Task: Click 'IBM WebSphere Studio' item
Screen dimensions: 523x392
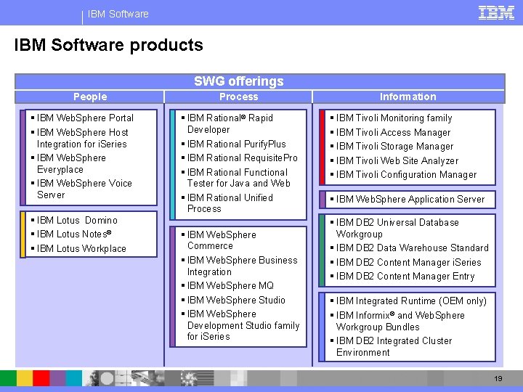Action: pyautogui.click(x=236, y=300)
